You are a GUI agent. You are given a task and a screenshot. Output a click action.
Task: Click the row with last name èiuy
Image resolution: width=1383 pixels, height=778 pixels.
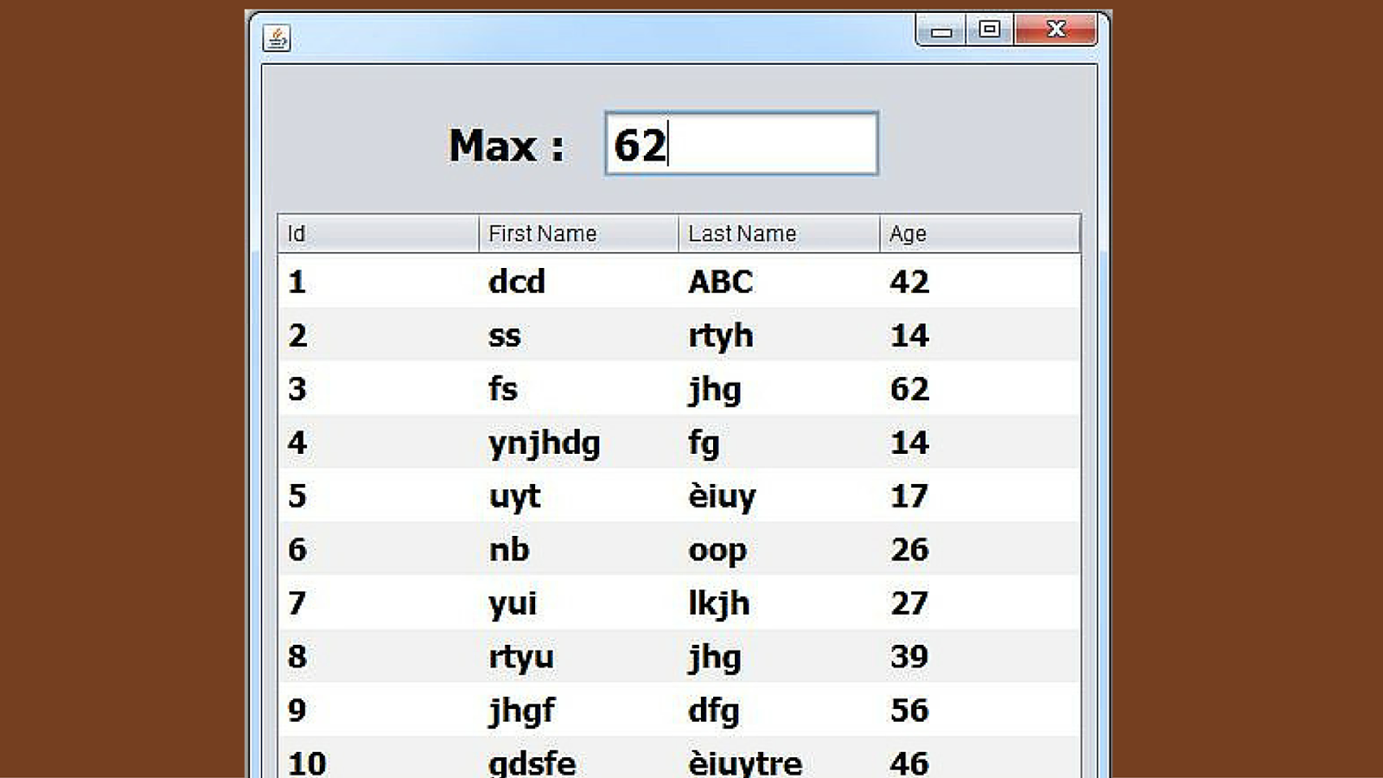pos(605,496)
